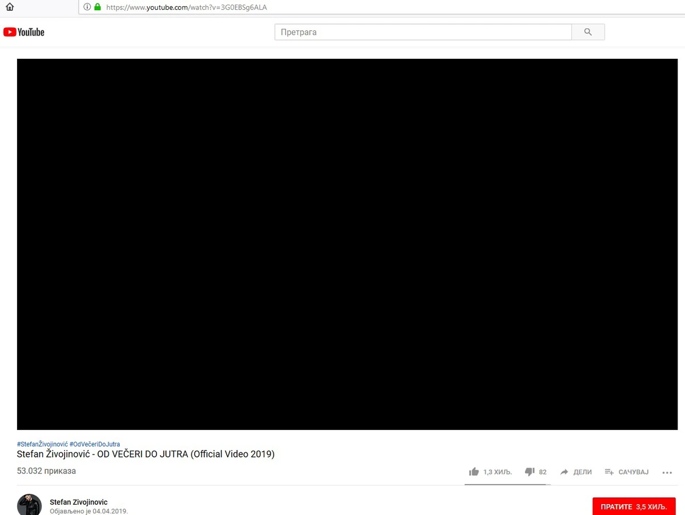Open the three-dot more actions menu
Viewport: 685px width, 515px height.
coord(667,472)
